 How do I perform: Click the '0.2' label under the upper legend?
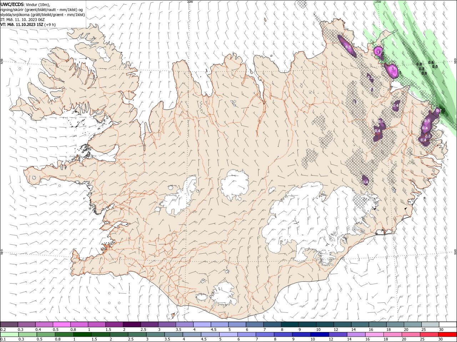[3, 330]
